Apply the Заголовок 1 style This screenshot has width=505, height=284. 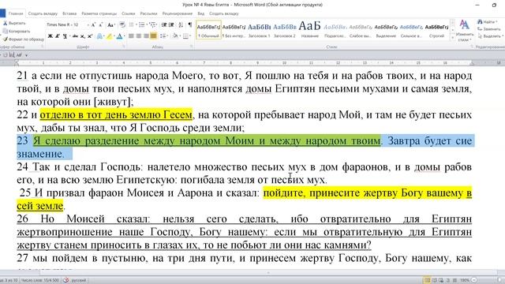(x=259, y=30)
